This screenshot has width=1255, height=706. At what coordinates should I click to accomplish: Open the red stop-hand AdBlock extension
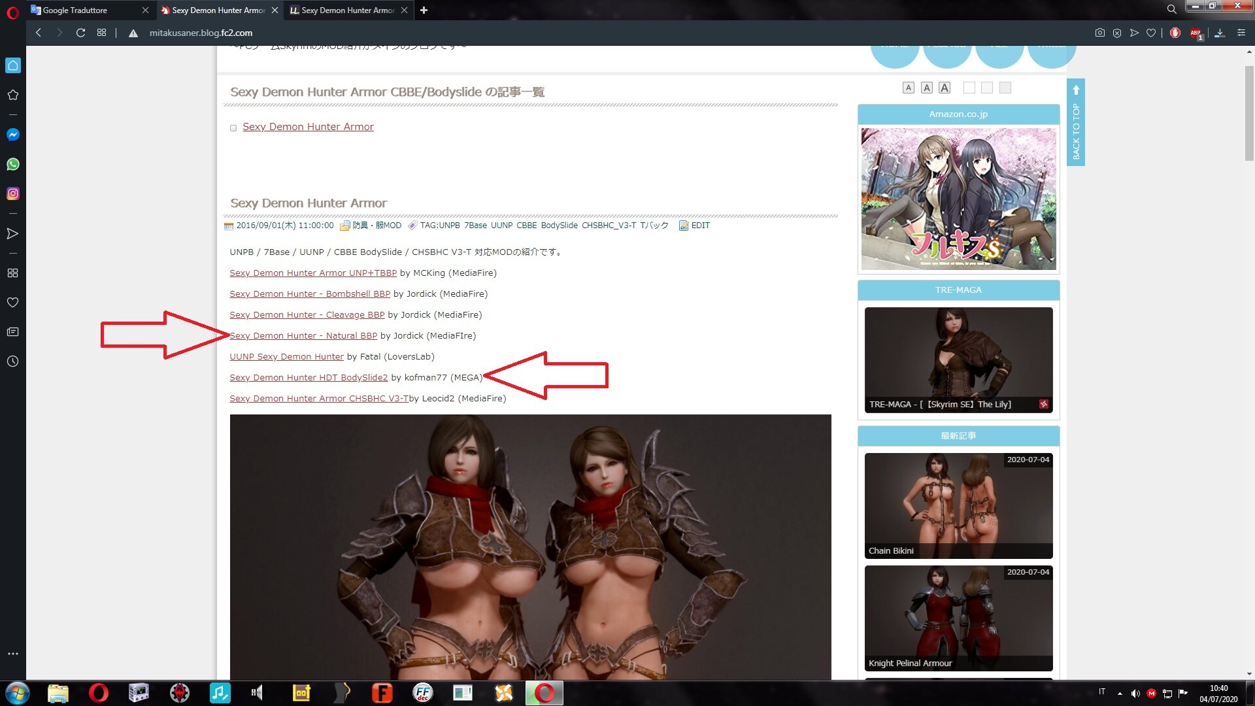pos(1175,33)
